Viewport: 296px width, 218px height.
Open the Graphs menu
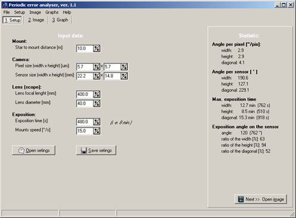point(52,13)
